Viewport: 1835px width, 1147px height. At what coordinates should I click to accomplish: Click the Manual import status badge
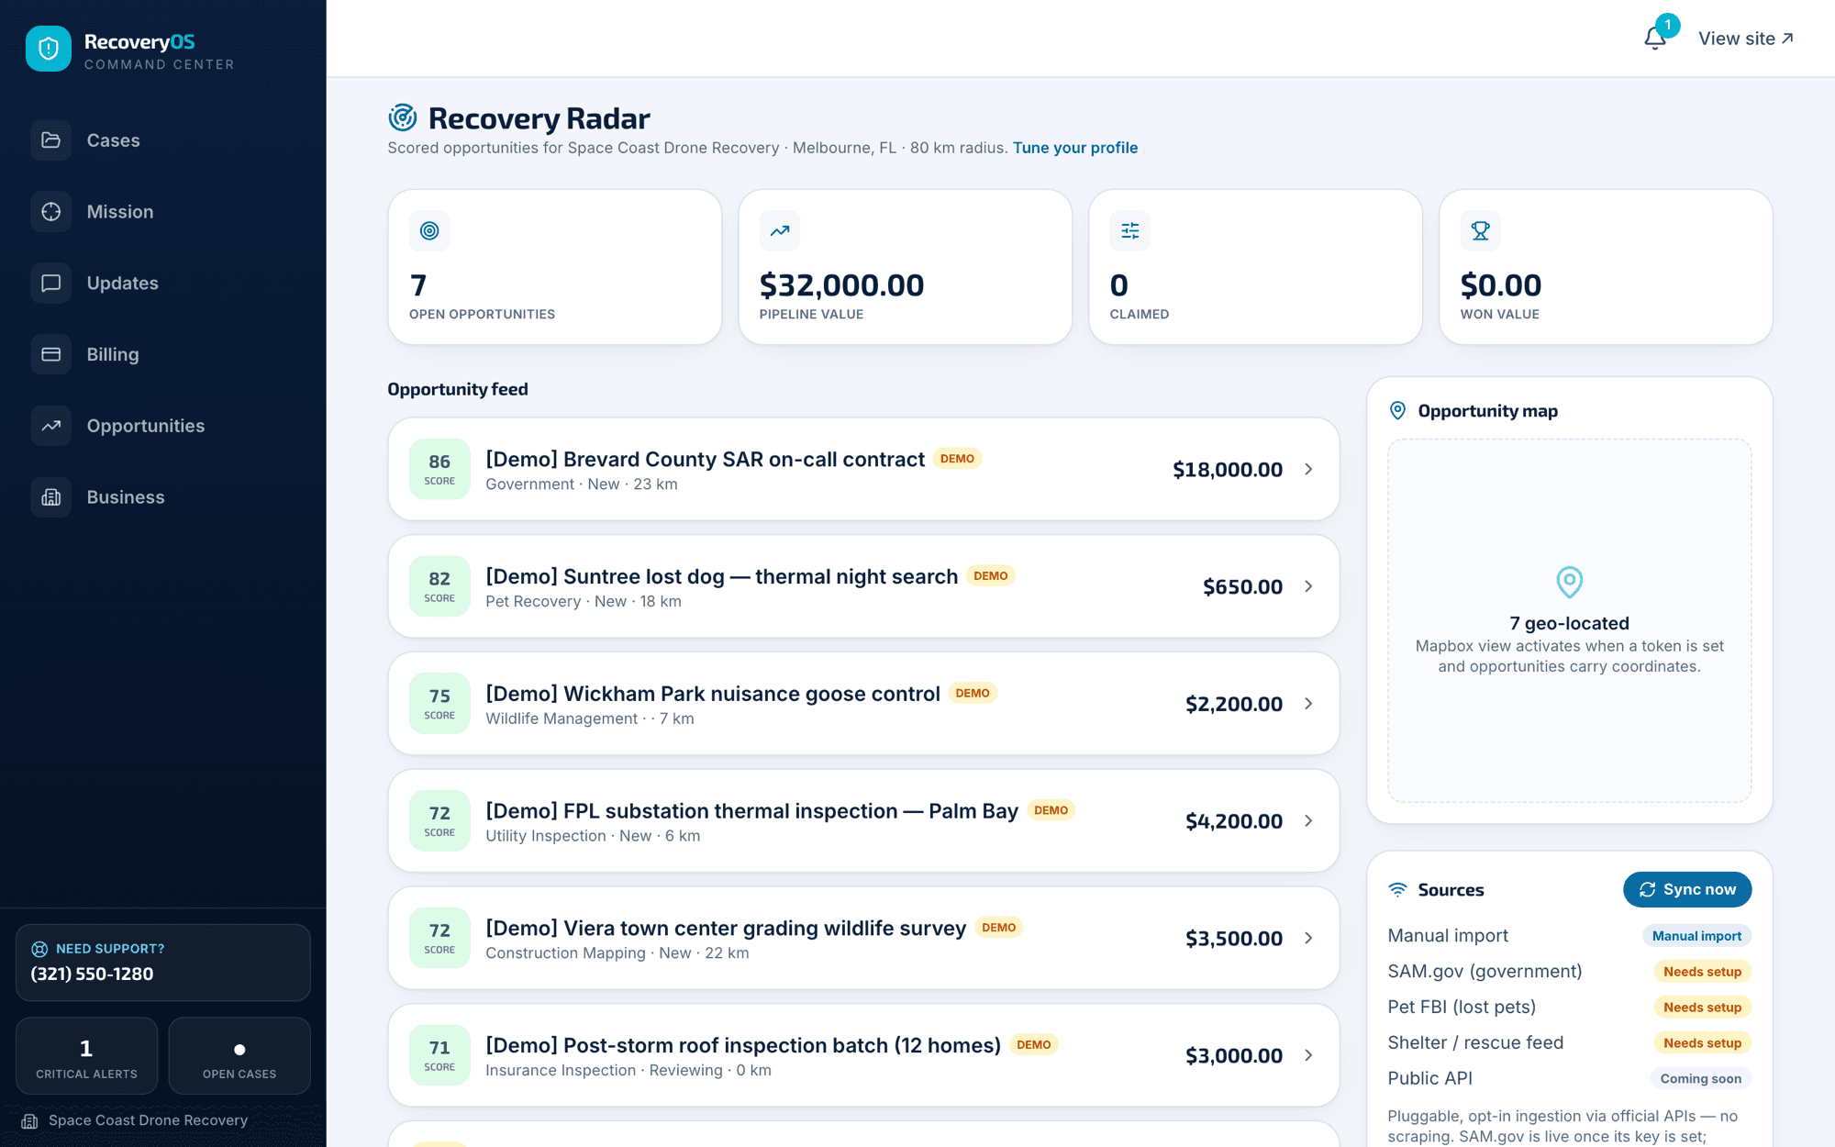pyautogui.click(x=1696, y=936)
